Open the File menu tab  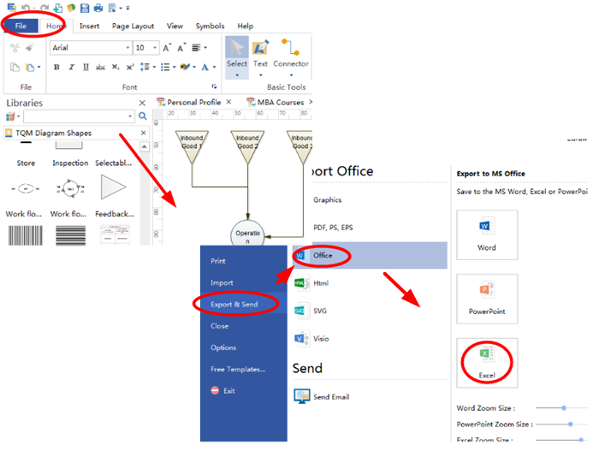(x=21, y=26)
